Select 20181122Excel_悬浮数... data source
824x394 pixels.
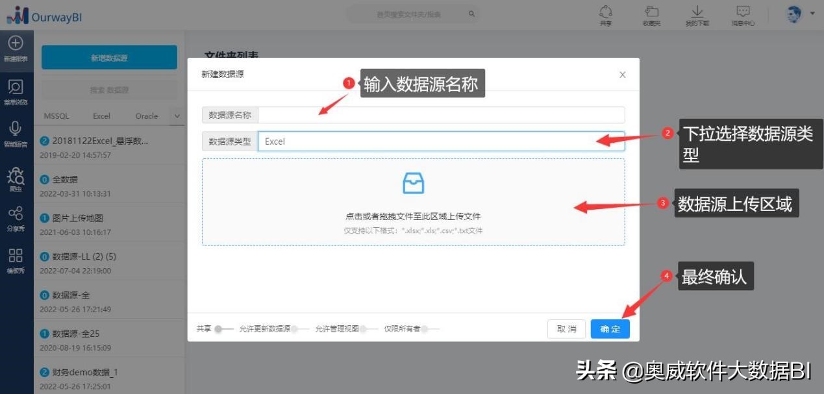tap(109, 147)
